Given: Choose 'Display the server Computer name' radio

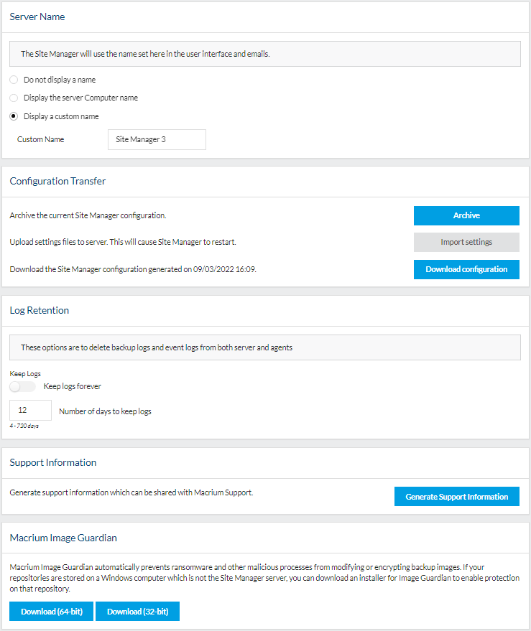Looking at the screenshot, I should point(14,98).
